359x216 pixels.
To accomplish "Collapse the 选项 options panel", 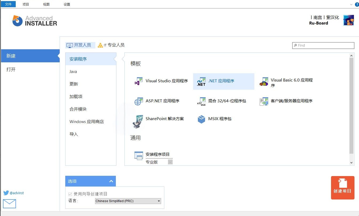I will tap(111, 181).
